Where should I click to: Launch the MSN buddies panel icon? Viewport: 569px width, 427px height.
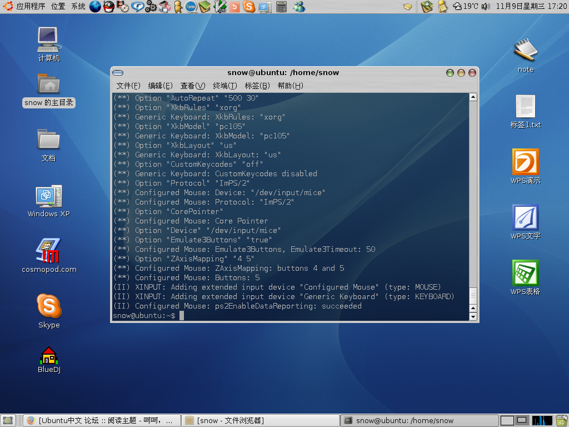(299, 6)
